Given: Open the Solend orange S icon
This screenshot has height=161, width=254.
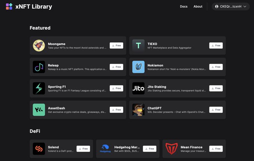Looking at the screenshot, I should pos(39,149).
